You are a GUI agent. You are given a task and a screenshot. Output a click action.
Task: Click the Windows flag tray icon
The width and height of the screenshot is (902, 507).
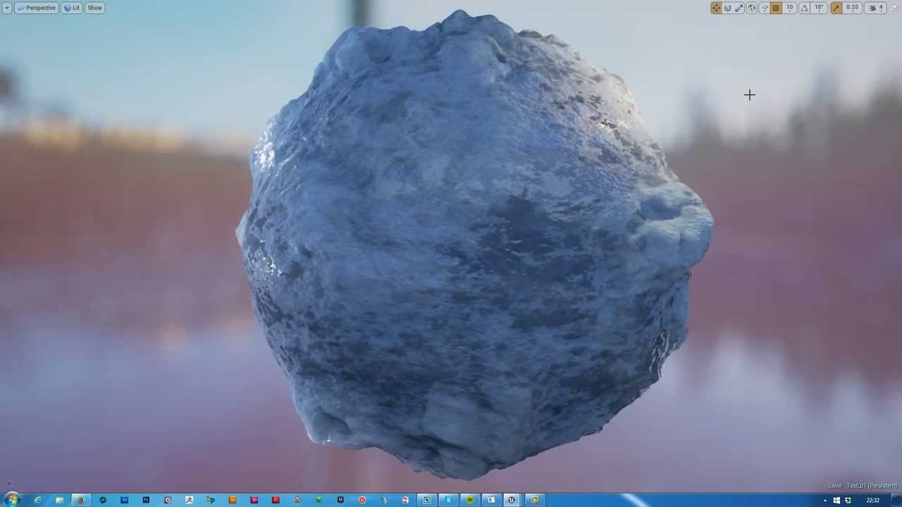(836, 501)
